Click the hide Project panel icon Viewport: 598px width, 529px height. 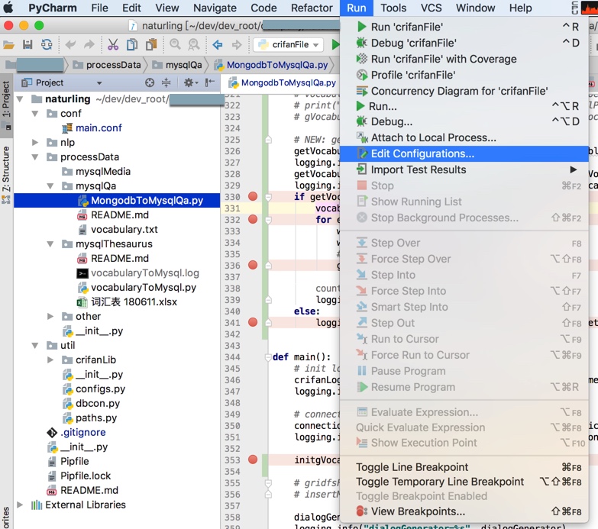210,82
